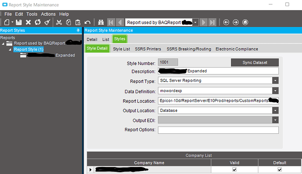Copy using the toolbar copy icon
This screenshot has height=174, width=302.
click(x=68, y=22)
